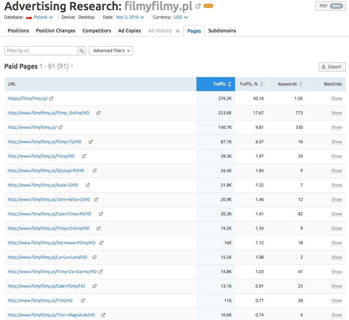Click the 87.1K traffic value
Viewport: 349px width, 320px height.
pyautogui.click(x=226, y=142)
